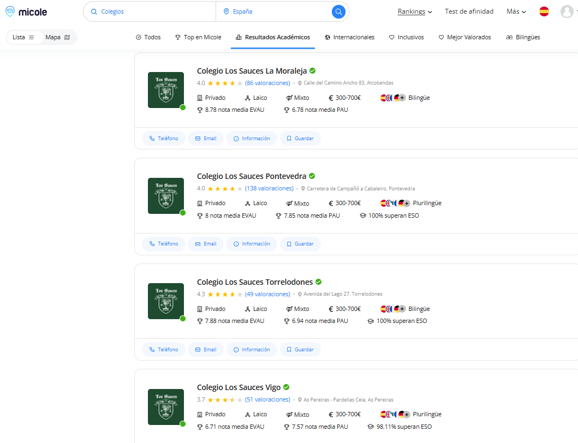
Task: Select the Internacionales filter tab
Action: (x=349, y=37)
